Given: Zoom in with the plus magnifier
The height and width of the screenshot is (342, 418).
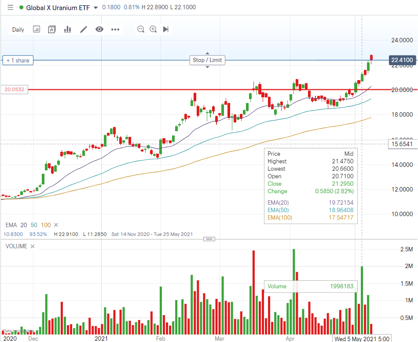Looking at the screenshot, I should [x=153, y=29].
